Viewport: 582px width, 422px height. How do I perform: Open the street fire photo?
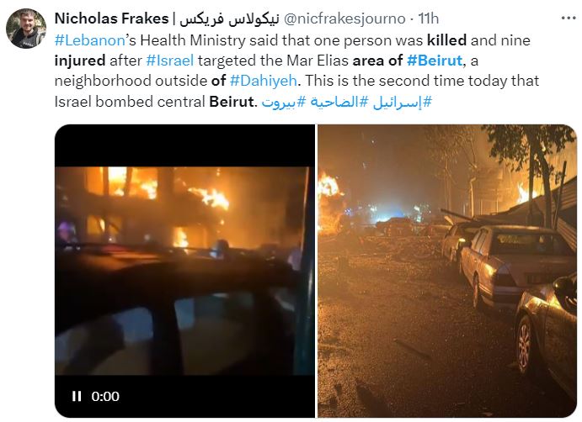click(447, 271)
